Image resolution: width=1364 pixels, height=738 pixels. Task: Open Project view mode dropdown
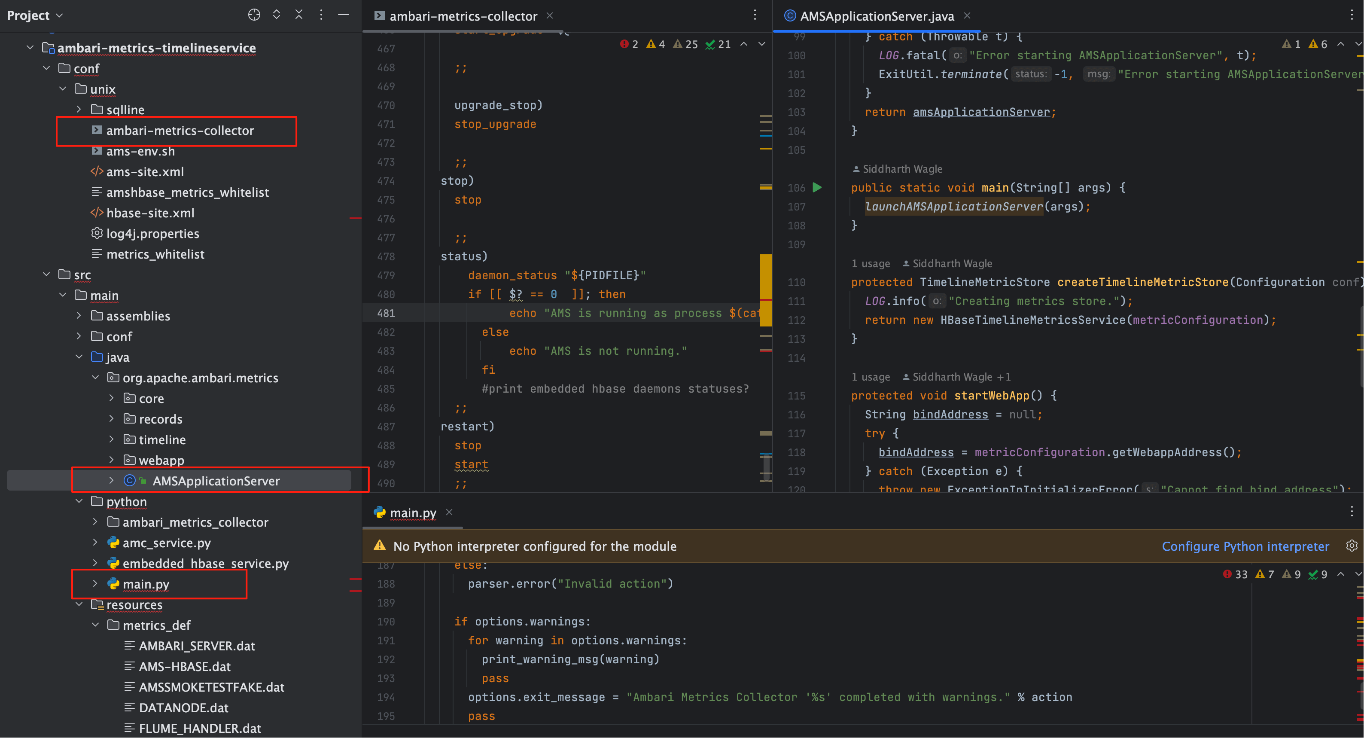(35, 15)
